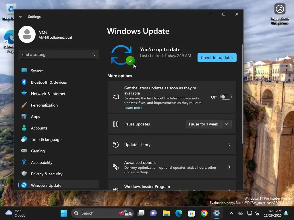Show hidden system tray icons
The image size is (294, 220).
(231, 213)
